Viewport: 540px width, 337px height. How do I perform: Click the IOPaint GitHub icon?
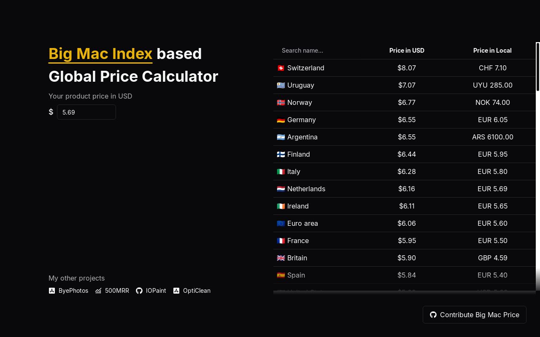coord(139,291)
